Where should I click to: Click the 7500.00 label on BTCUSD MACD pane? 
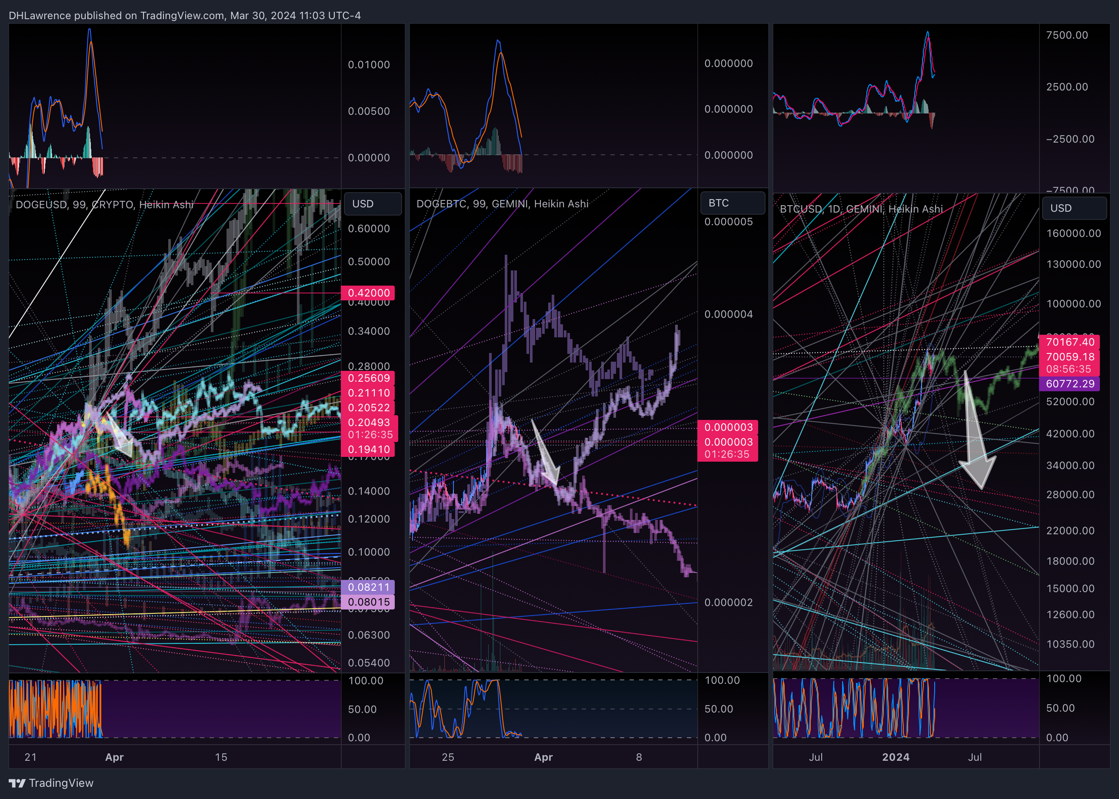pos(1067,35)
